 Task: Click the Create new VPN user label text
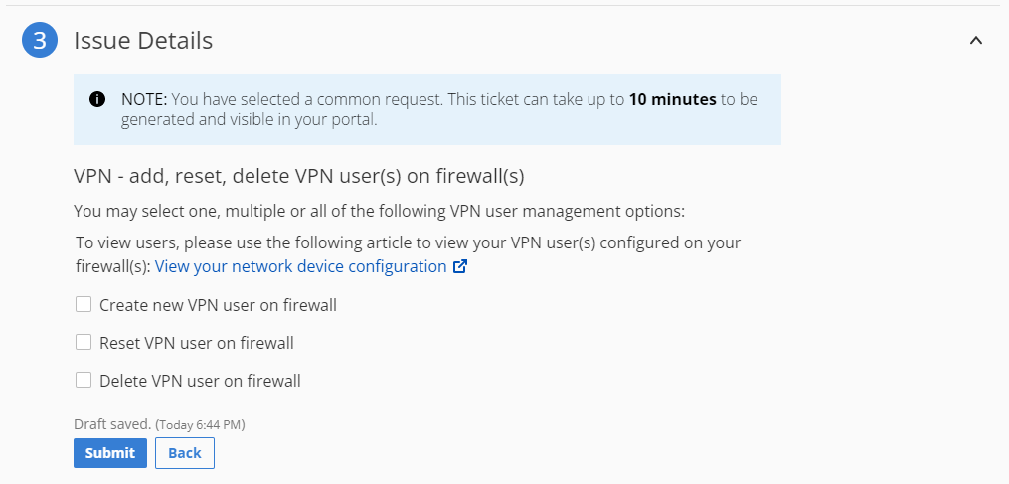pyautogui.click(x=218, y=305)
